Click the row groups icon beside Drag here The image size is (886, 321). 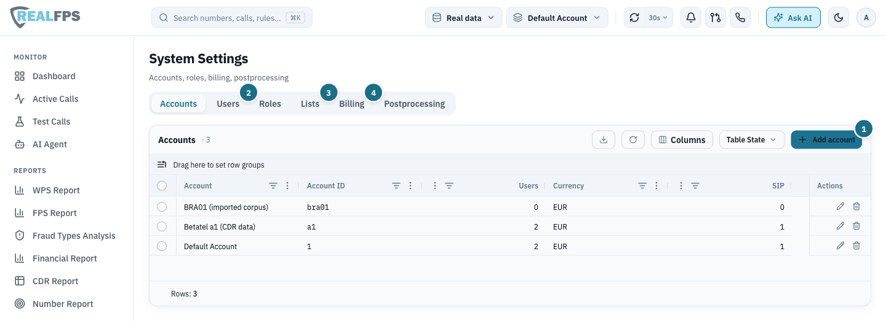click(162, 164)
